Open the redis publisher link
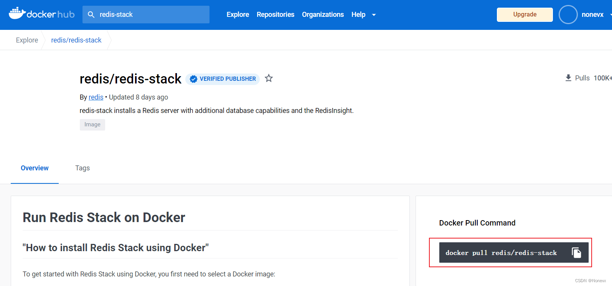This screenshot has width=612, height=286. pyautogui.click(x=96, y=97)
